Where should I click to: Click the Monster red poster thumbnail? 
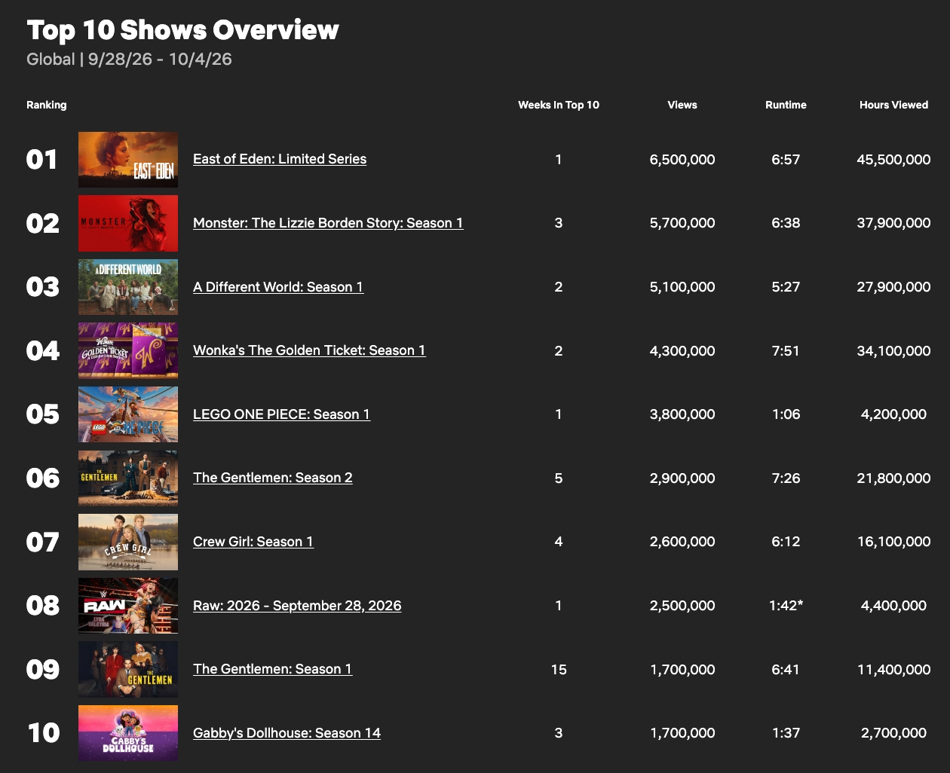coord(128,224)
